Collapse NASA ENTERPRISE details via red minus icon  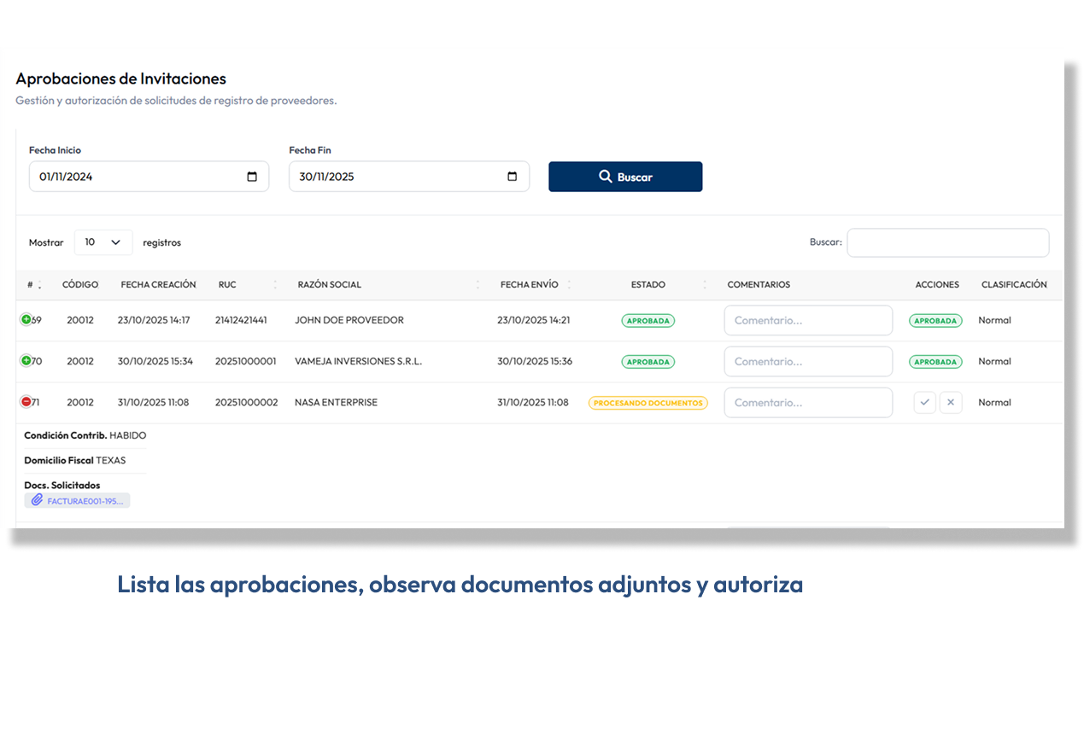(27, 402)
